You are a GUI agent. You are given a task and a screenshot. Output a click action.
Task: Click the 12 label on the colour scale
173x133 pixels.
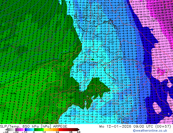tap(44, 132)
